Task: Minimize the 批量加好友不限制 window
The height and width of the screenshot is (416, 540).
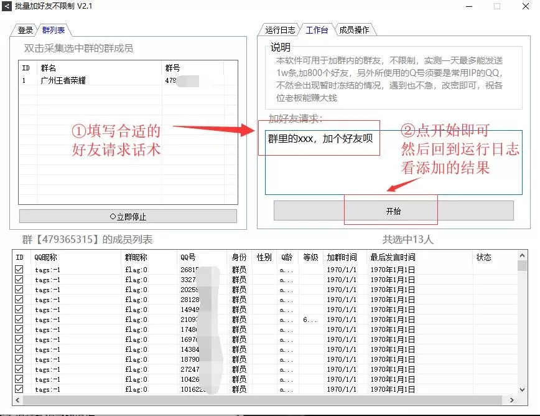Action: point(468,6)
